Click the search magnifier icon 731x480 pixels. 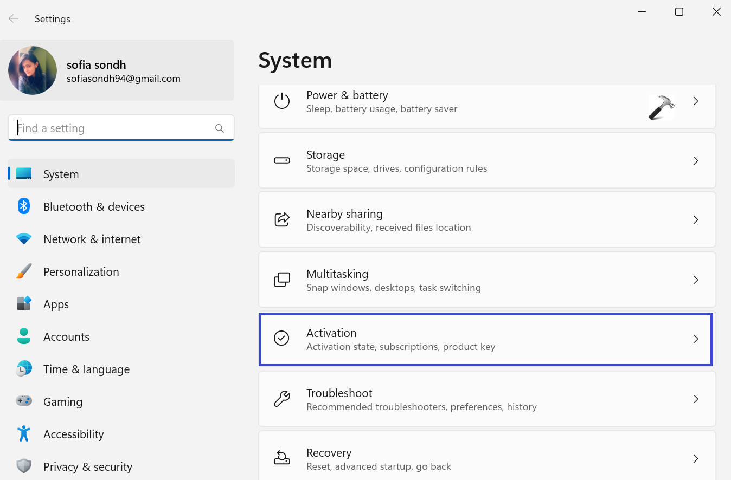pos(220,128)
